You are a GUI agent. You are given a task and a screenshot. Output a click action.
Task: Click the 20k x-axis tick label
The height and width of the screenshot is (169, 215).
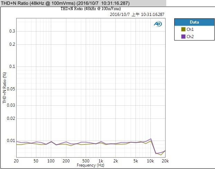tap(165, 161)
